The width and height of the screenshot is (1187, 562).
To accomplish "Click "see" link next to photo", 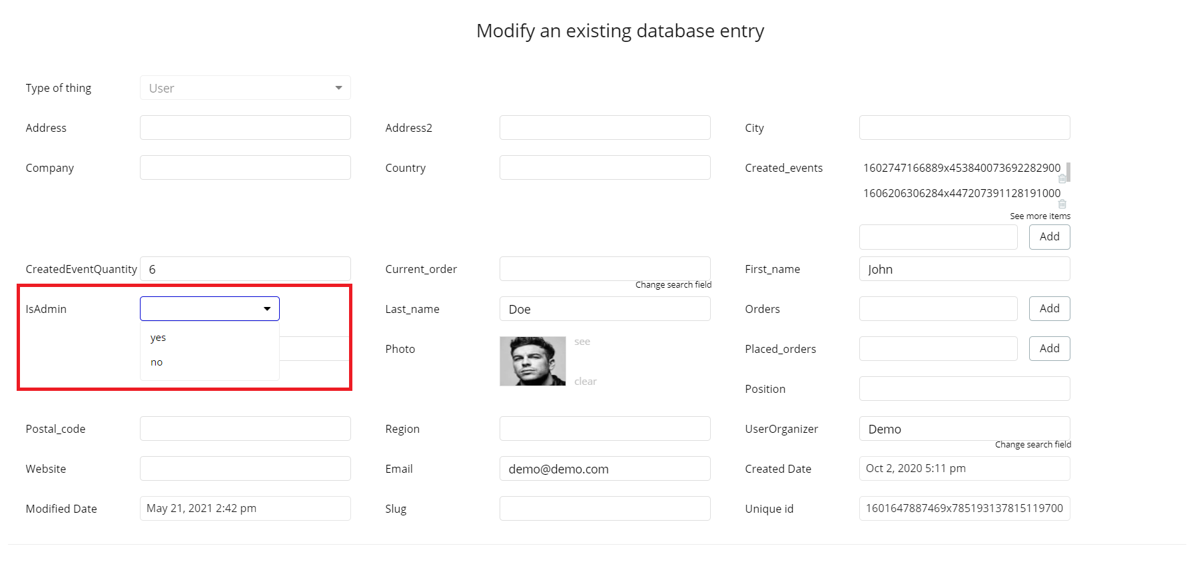I will (x=582, y=342).
